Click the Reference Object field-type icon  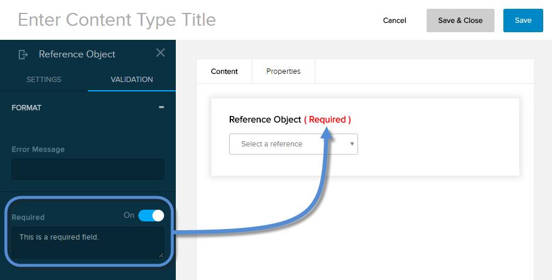[23, 54]
